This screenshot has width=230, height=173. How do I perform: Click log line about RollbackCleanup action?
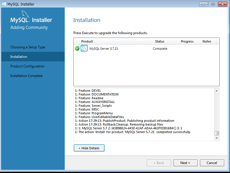119,124
